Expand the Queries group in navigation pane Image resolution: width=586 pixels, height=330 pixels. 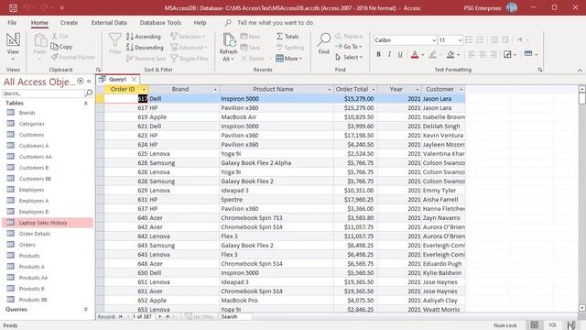point(85,310)
